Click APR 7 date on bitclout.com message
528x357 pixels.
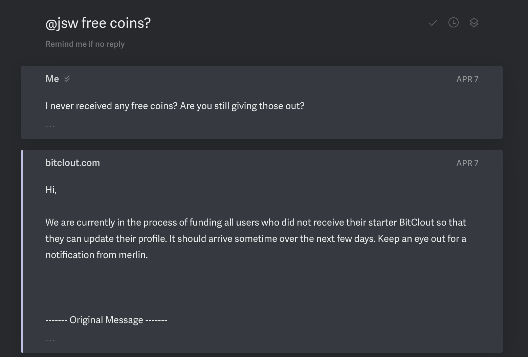coord(467,163)
